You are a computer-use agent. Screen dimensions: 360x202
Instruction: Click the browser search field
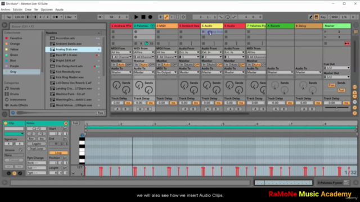pyautogui.click(x=57, y=26)
